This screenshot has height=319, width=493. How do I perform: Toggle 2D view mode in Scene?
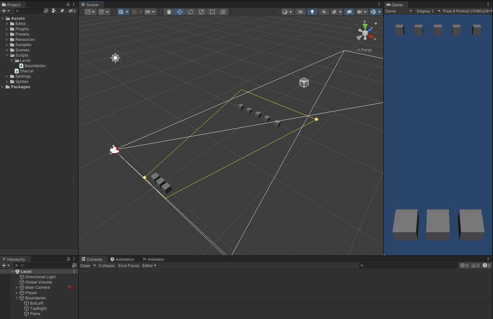(x=300, y=12)
